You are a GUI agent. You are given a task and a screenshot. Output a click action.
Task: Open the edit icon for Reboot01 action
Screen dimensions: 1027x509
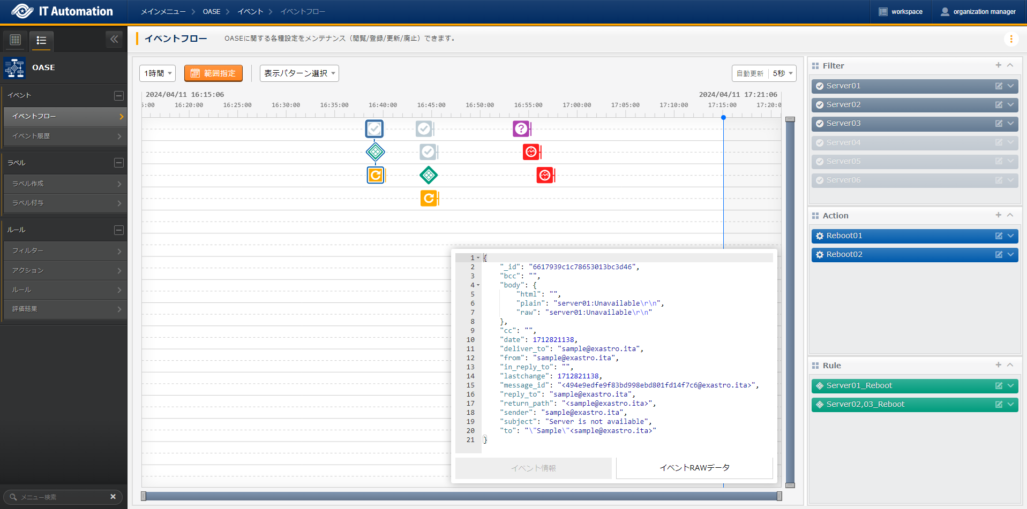click(x=999, y=236)
